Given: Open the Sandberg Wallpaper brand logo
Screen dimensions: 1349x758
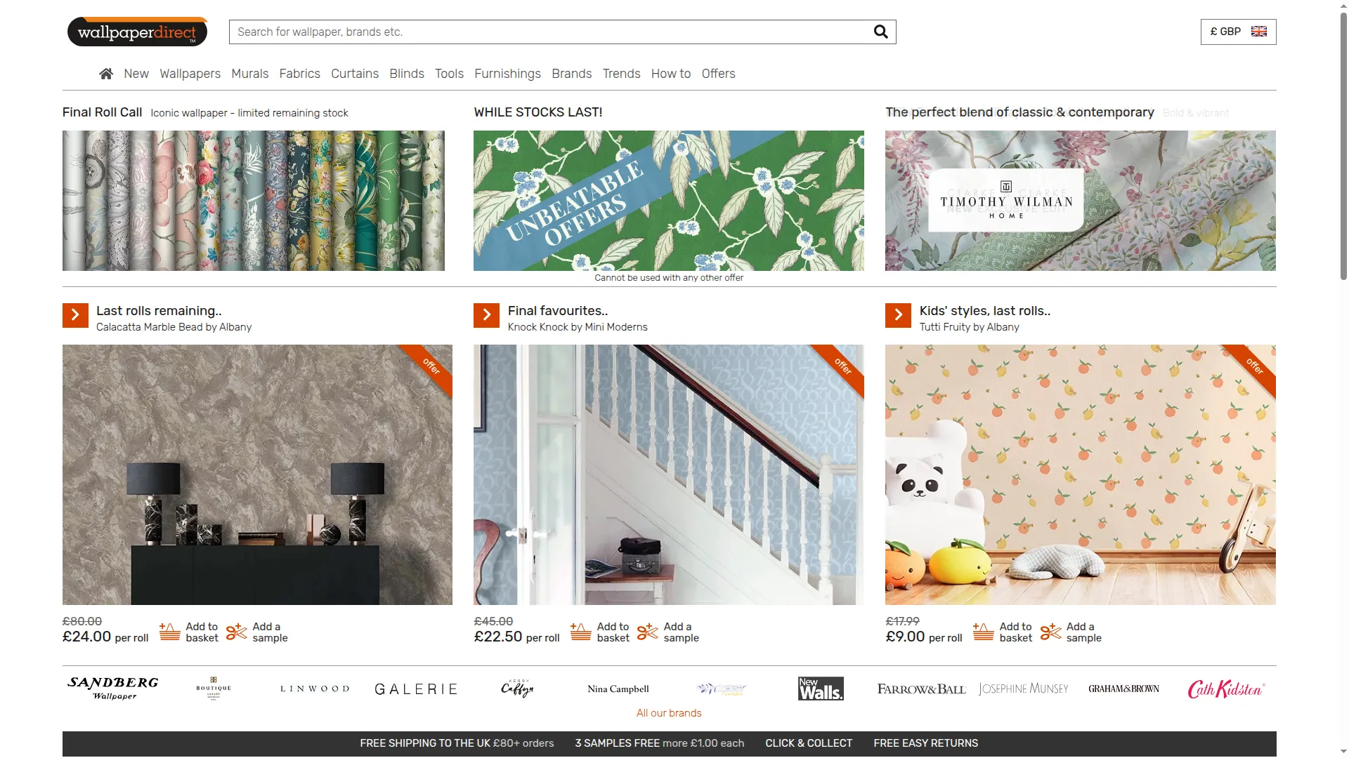Looking at the screenshot, I should tap(113, 689).
